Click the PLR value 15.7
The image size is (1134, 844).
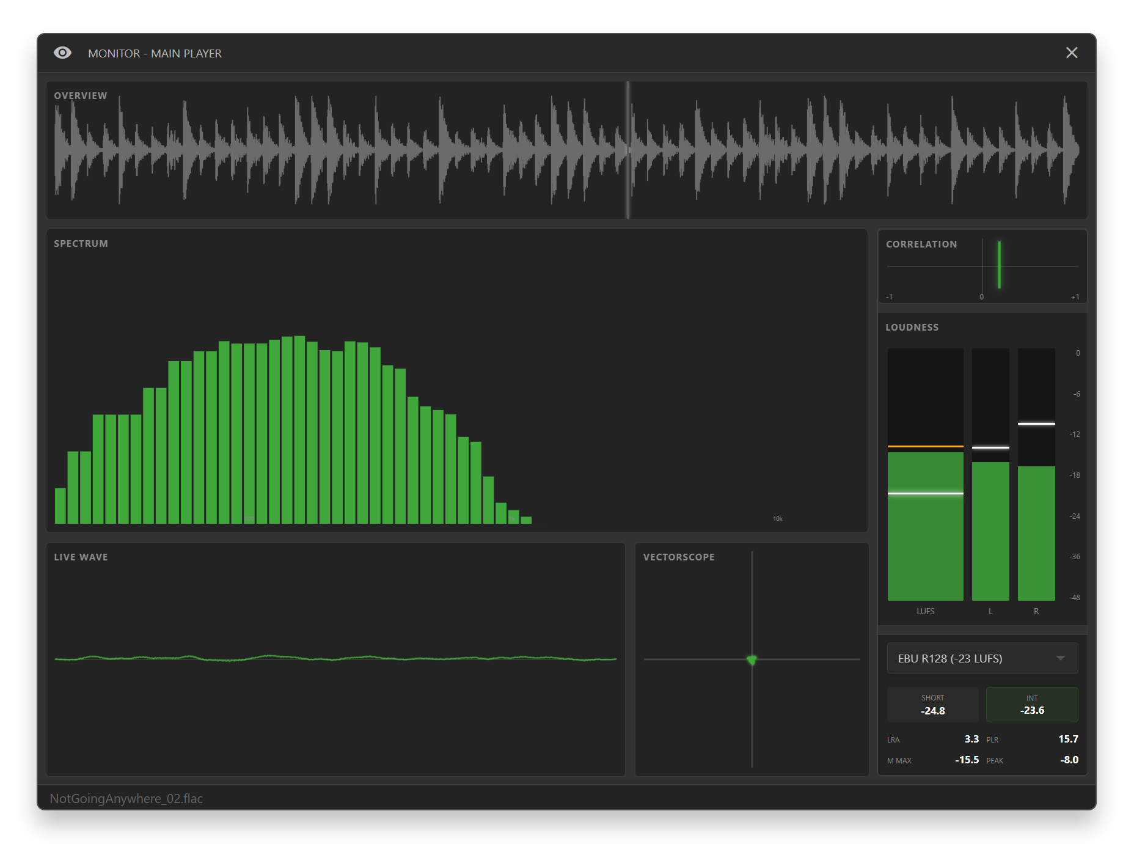[1068, 739]
